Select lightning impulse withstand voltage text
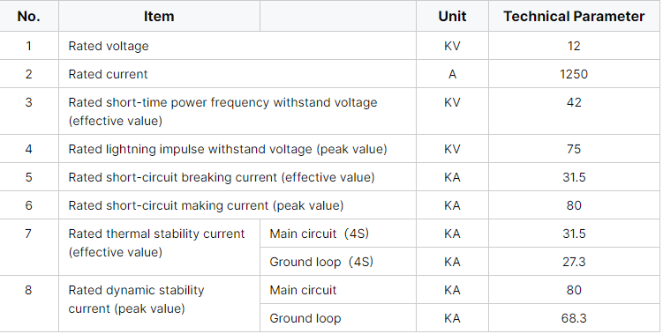This screenshot has width=663, height=334. click(228, 149)
